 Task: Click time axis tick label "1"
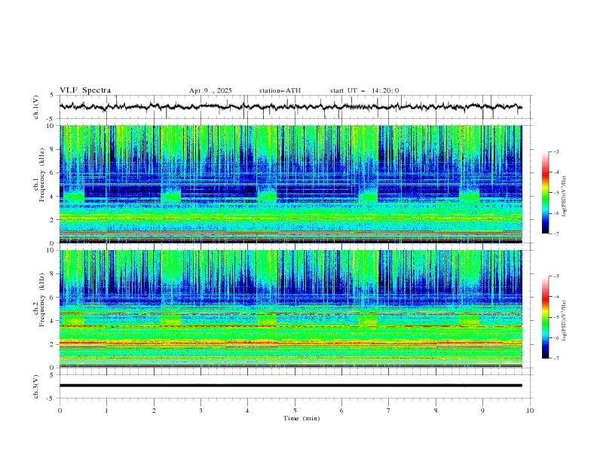click(x=106, y=411)
